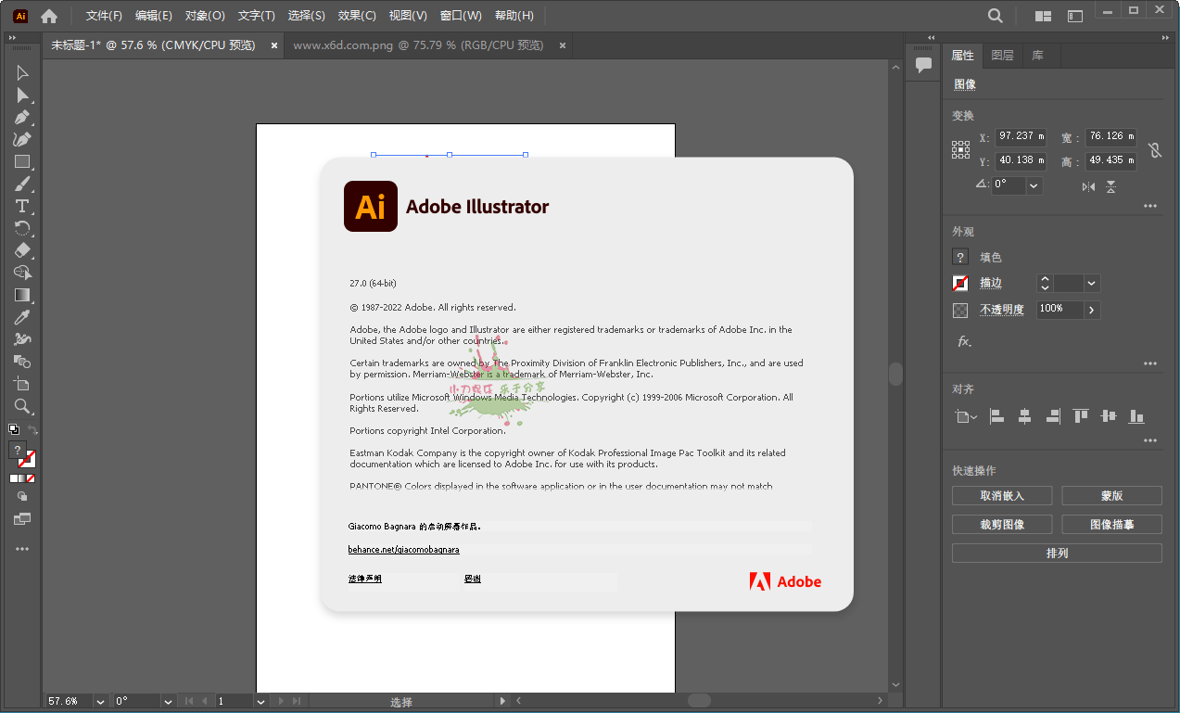Switch to the 图层 panel tab
1180x713 pixels.
pos(1002,56)
